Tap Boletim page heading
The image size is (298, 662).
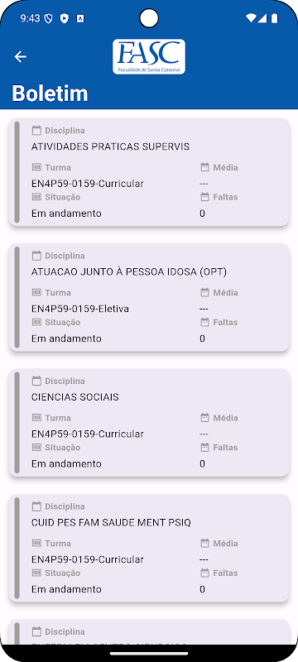point(50,94)
